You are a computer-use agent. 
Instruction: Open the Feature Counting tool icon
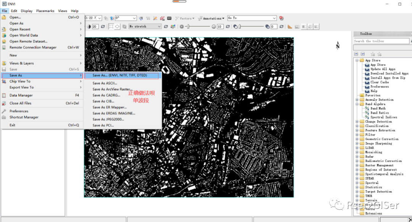pos(169,18)
